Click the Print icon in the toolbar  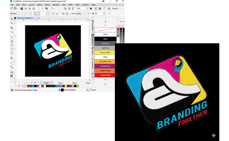point(33,9)
